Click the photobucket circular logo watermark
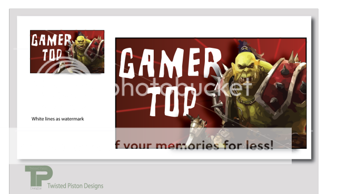337x194 pixels. point(63,65)
